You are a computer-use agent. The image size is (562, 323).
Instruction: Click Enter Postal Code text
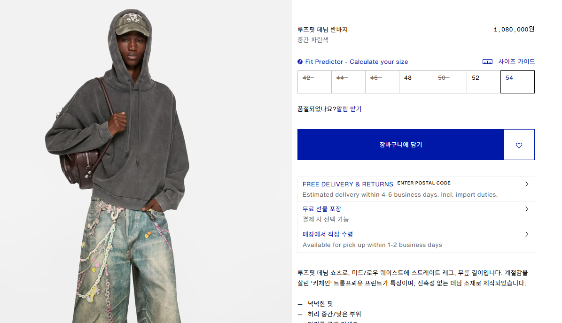[424, 183]
